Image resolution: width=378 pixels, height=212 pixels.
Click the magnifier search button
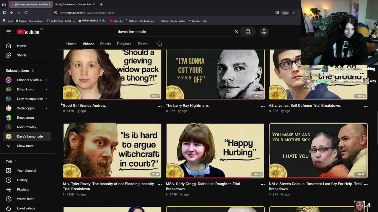point(248,32)
